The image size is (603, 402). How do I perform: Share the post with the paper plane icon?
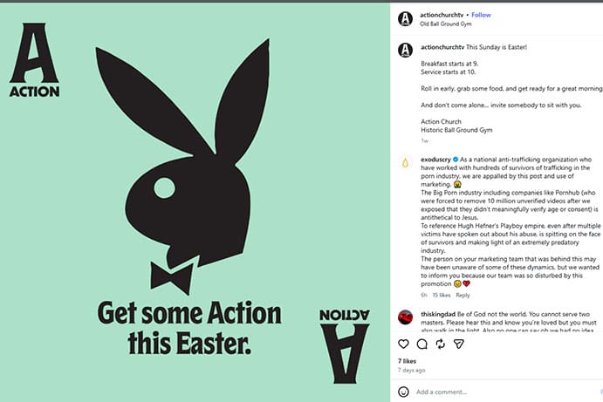(459, 344)
